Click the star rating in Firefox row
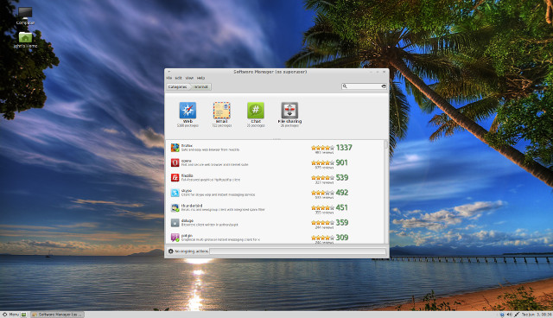 [x=322, y=148]
